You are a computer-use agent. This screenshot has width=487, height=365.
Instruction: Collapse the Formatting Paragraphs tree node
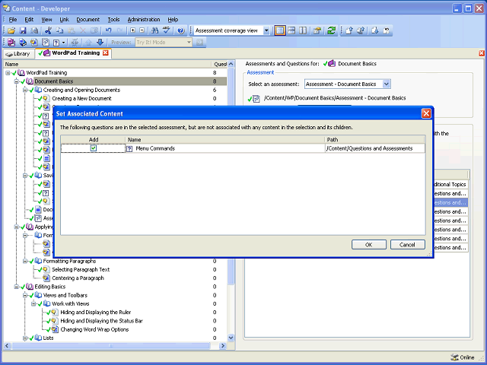[x=25, y=261]
